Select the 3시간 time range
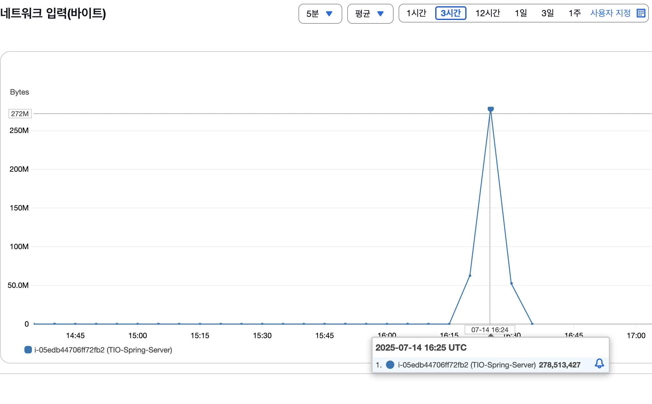 point(451,13)
